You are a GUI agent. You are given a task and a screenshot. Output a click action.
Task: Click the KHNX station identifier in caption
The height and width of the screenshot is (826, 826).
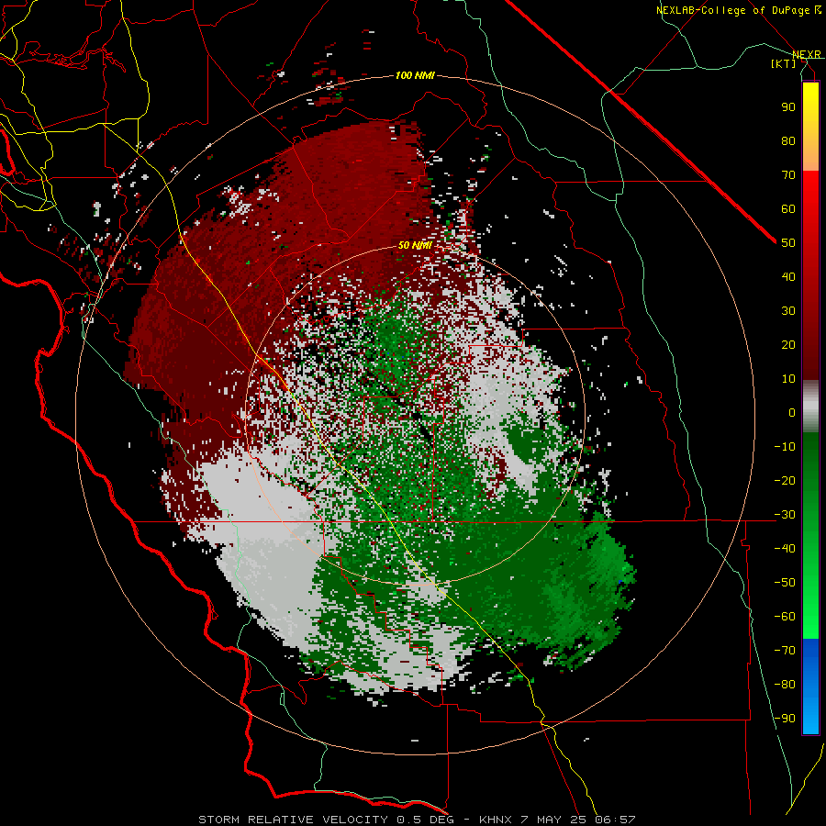pos(496,820)
